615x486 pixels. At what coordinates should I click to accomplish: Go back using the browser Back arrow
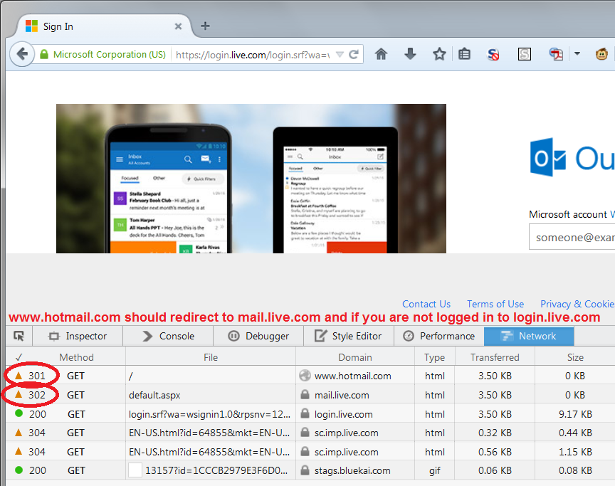[x=21, y=53]
